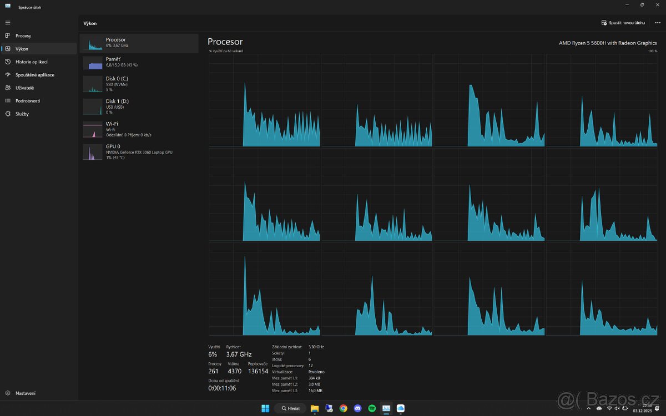Show the Služby list
666x416 pixels.
22,114
